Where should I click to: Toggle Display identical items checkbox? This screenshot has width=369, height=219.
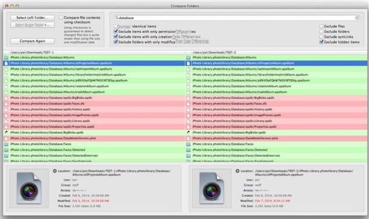116,26
